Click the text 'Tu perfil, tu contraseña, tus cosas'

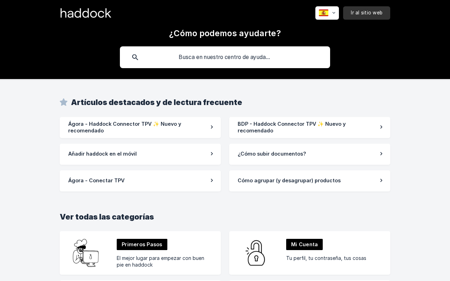[326, 258]
